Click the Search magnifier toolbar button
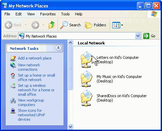This screenshot has height=131, width=162. point(70,25)
